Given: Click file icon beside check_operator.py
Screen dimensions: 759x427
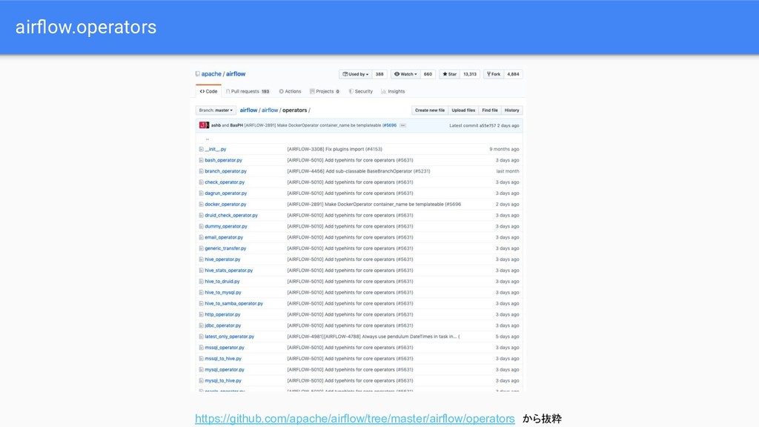Looking at the screenshot, I should pyautogui.click(x=201, y=182).
